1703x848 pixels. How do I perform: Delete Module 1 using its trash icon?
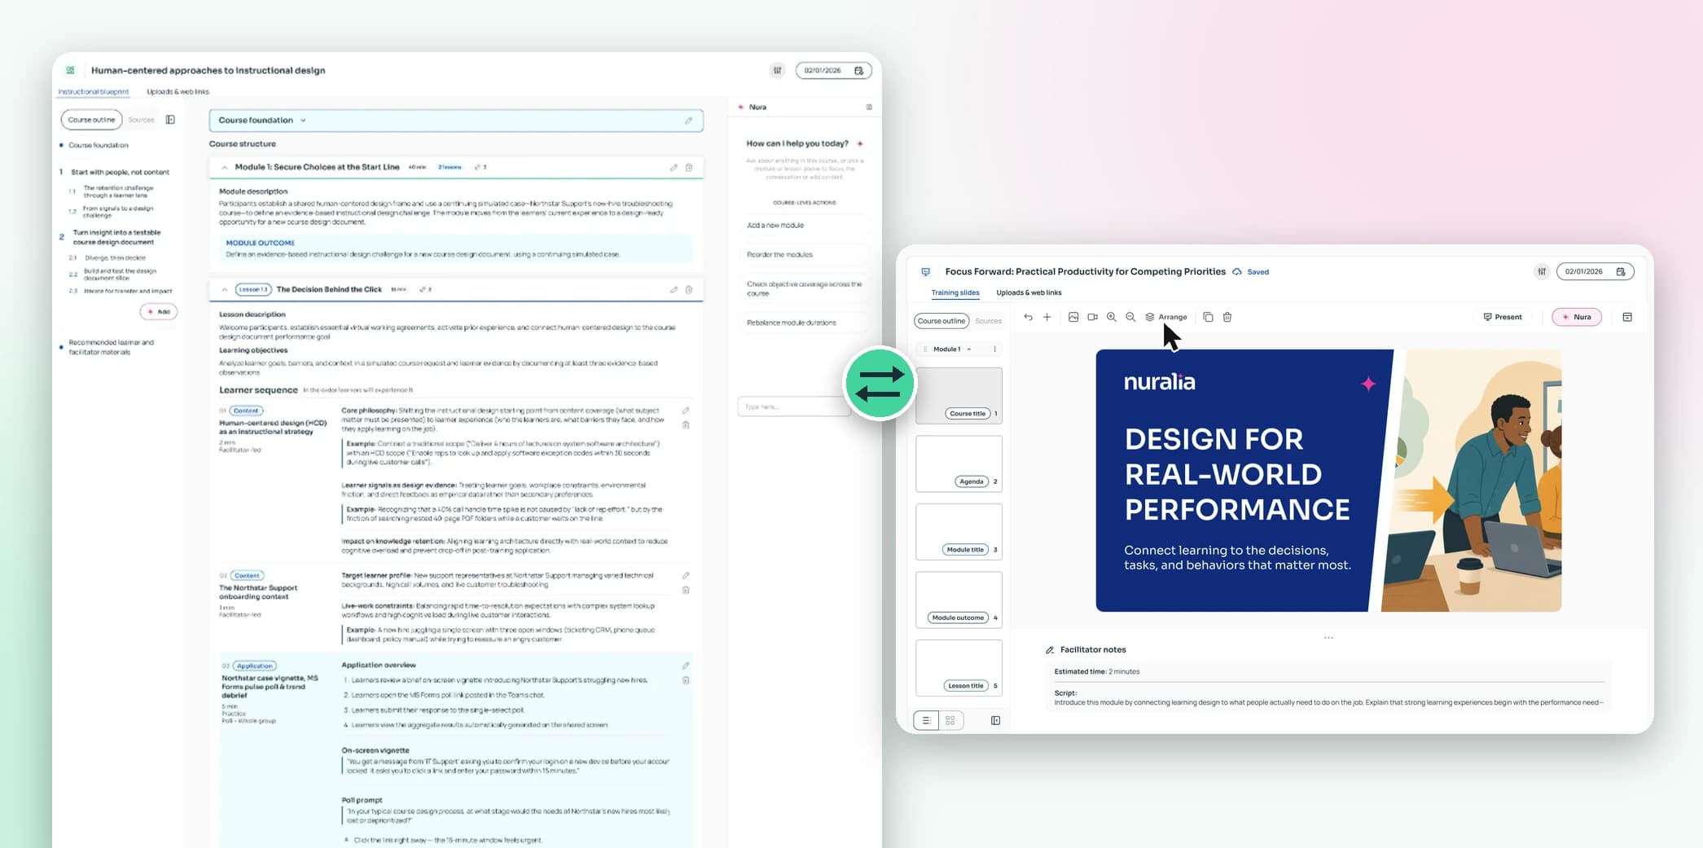click(689, 168)
